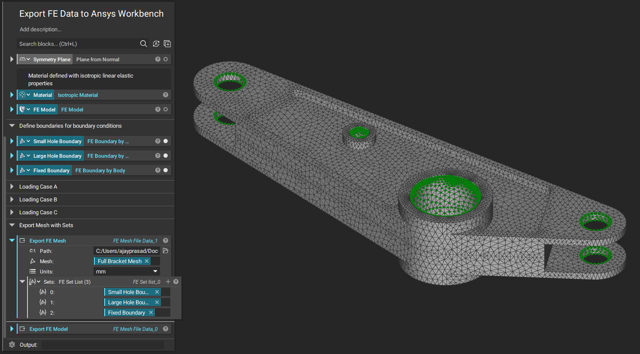
Task: Select the FE Model block label
Action: coord(45,109)
